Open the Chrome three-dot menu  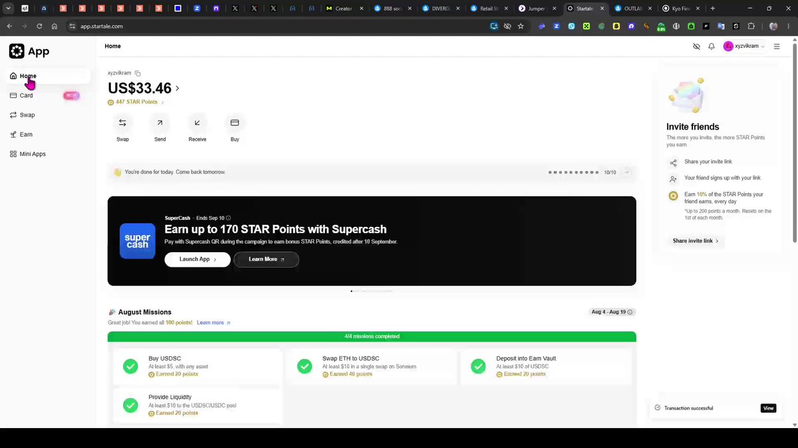(x=790, y=26)
